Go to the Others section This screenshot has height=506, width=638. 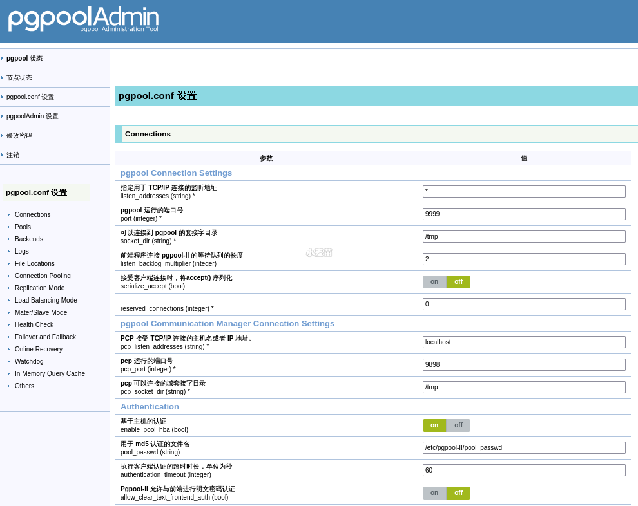[24, 385]
